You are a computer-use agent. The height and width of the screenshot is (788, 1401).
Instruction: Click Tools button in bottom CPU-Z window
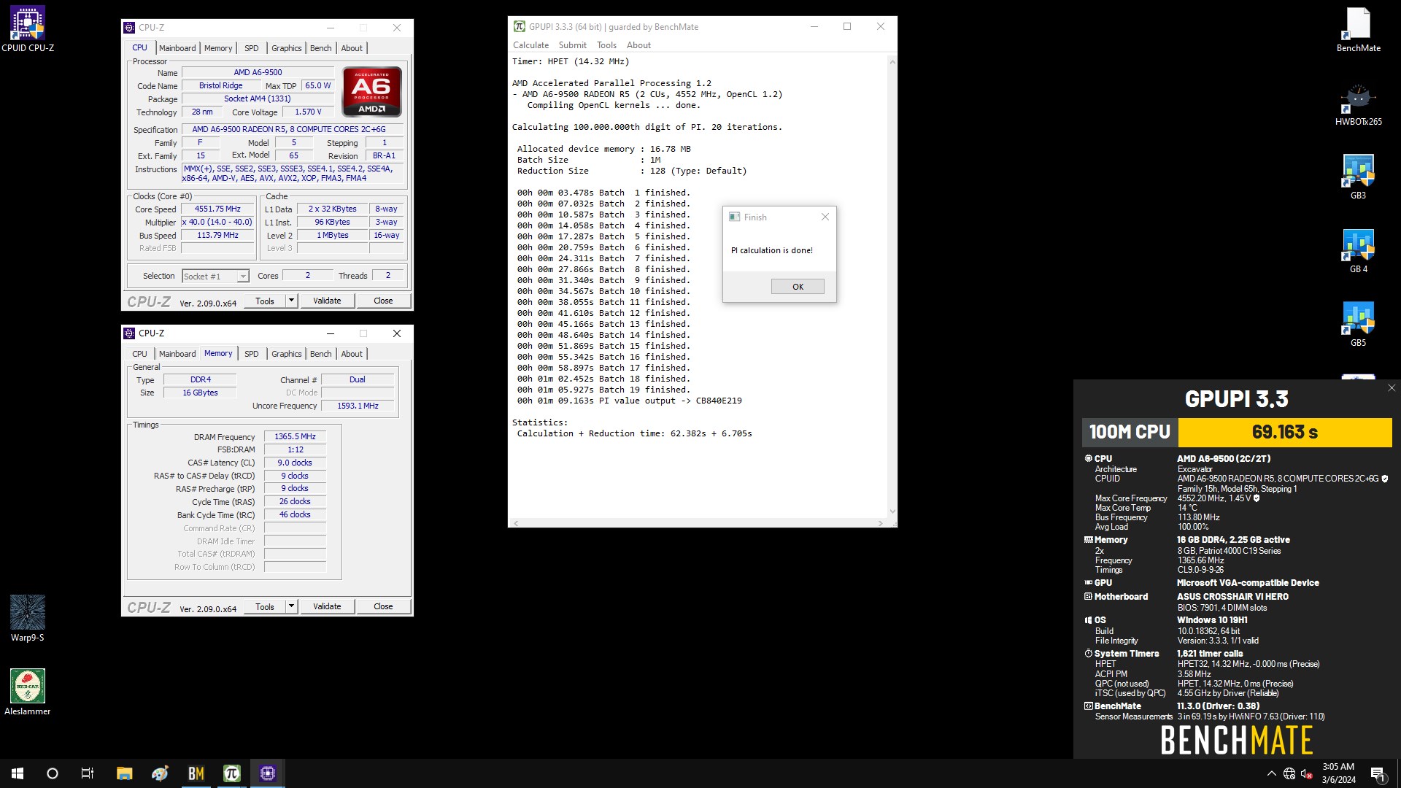click(x=265, y=606)
